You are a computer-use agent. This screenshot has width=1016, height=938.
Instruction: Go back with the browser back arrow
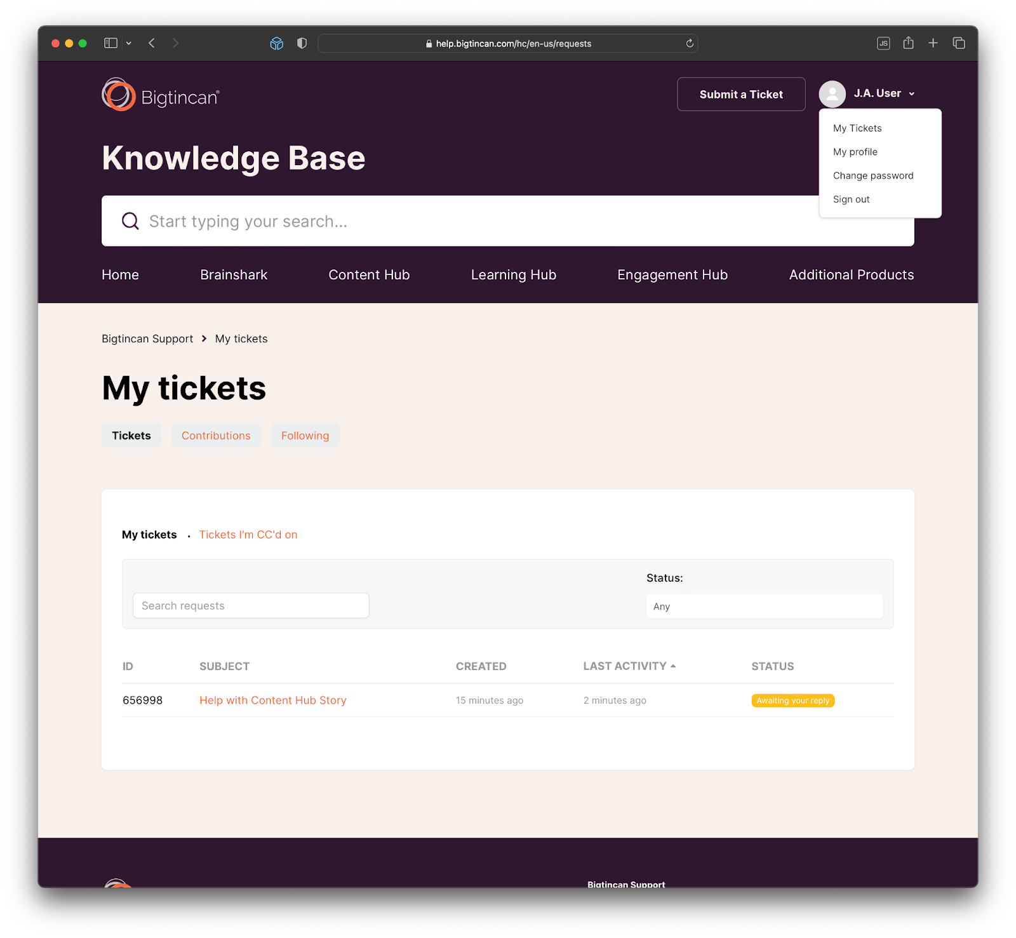click(x=152, y=43)
